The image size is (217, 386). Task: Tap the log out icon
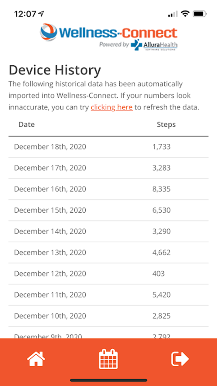pyautogui.click(x=180, y=358)
